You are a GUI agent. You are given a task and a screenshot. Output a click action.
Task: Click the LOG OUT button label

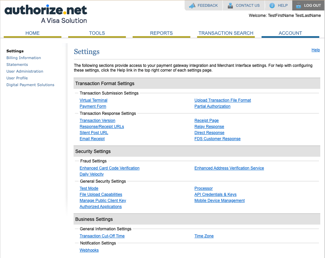313,6
